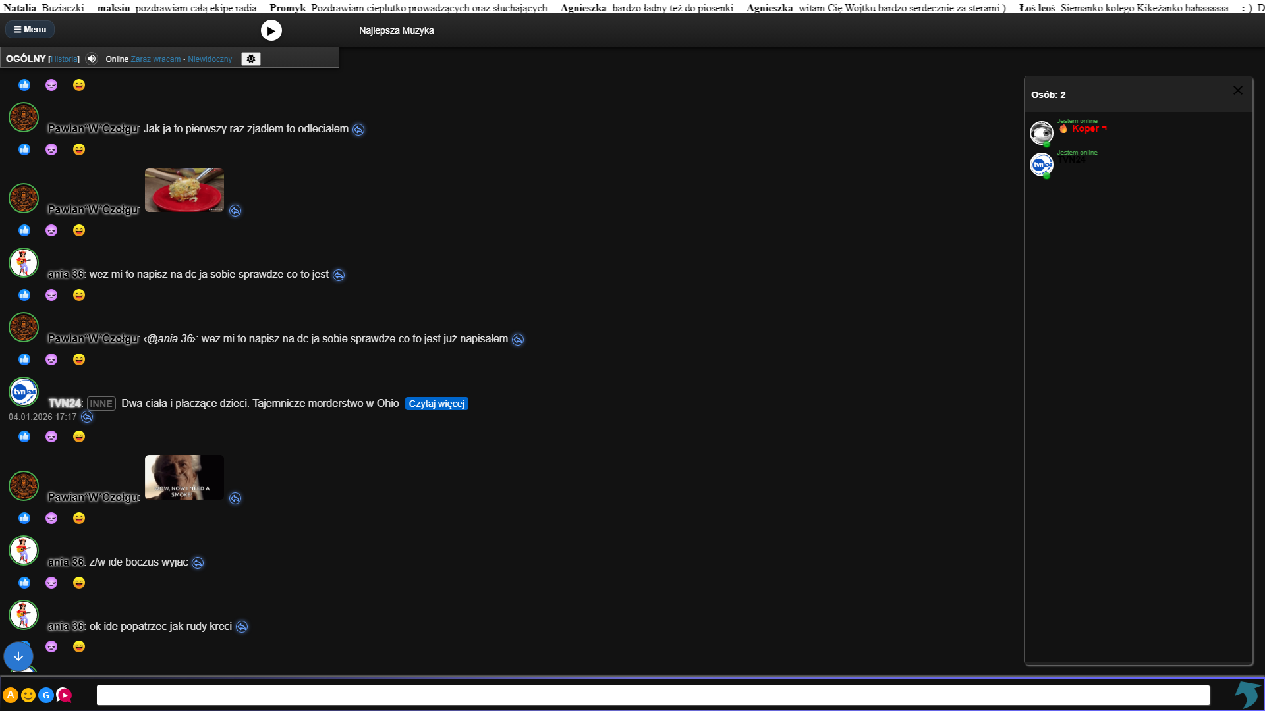Play the Najlepsza Muzyka radio stream

(271, 30)
